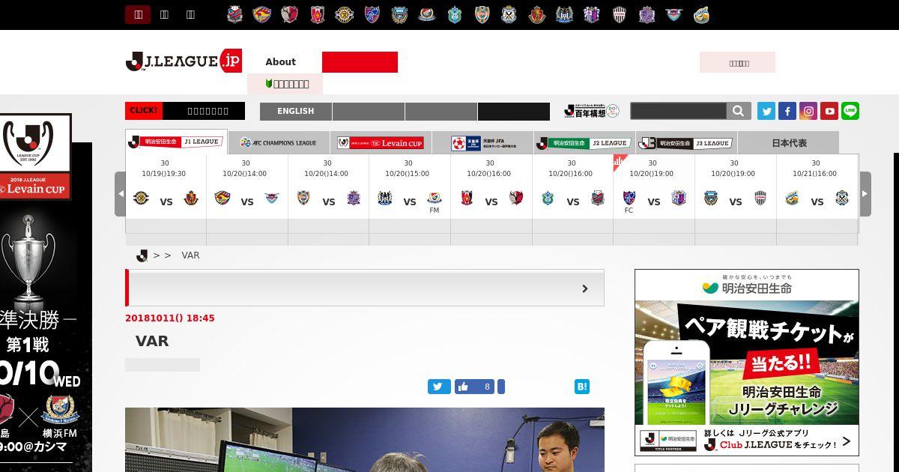Open the J.League Facebook page icon
Viewport: 899px width, 472px height.
pyautogui.click(x=787, y=111)
